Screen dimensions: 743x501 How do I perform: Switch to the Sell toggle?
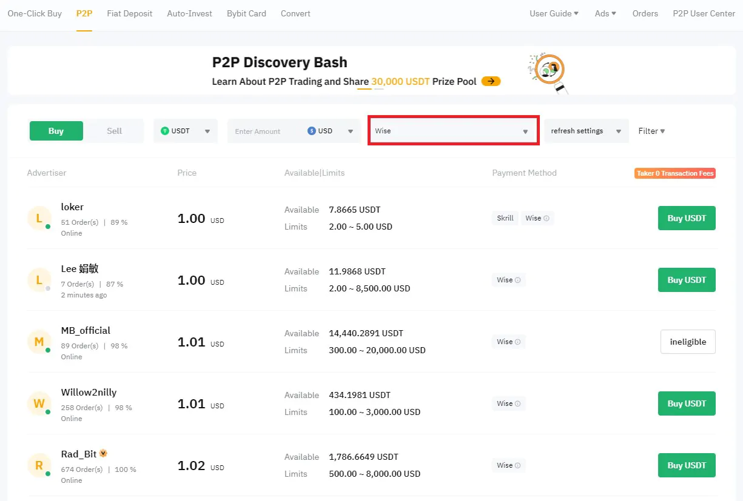tap(114, 131)
